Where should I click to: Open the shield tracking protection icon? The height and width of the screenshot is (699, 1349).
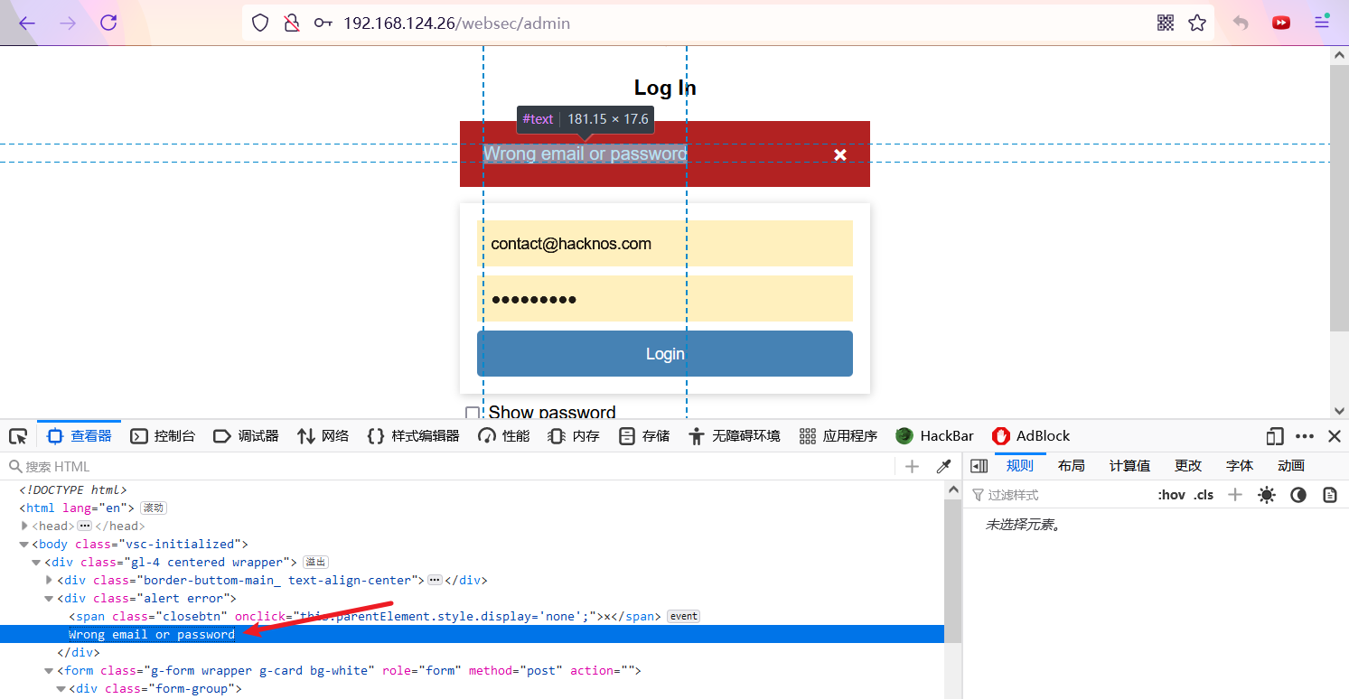260,23
